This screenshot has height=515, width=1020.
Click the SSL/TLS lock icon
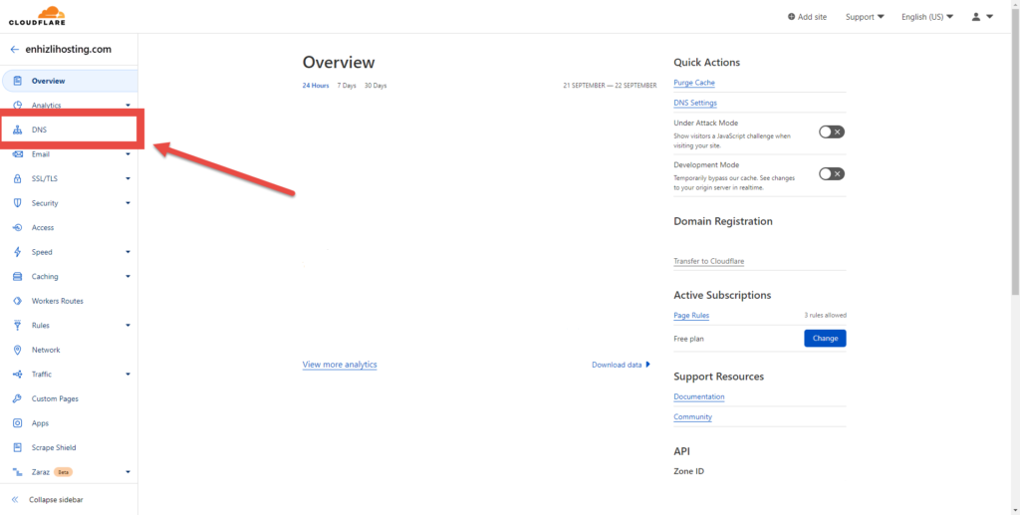coord(18,178)
